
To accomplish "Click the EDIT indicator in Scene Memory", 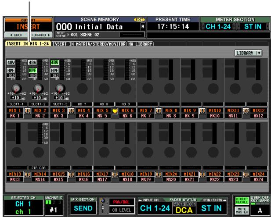I will 139,20.
